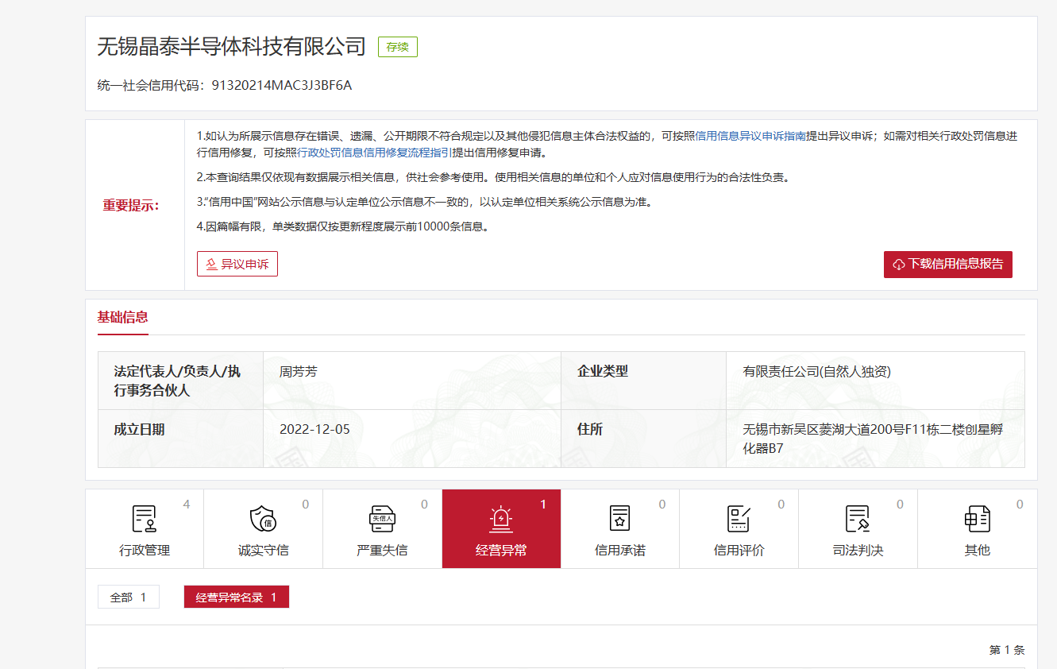Image resolution: width=1057 pixels, height=669 pixels.
Task: Open the 严重失信 category icon
Action: [382, 519]
